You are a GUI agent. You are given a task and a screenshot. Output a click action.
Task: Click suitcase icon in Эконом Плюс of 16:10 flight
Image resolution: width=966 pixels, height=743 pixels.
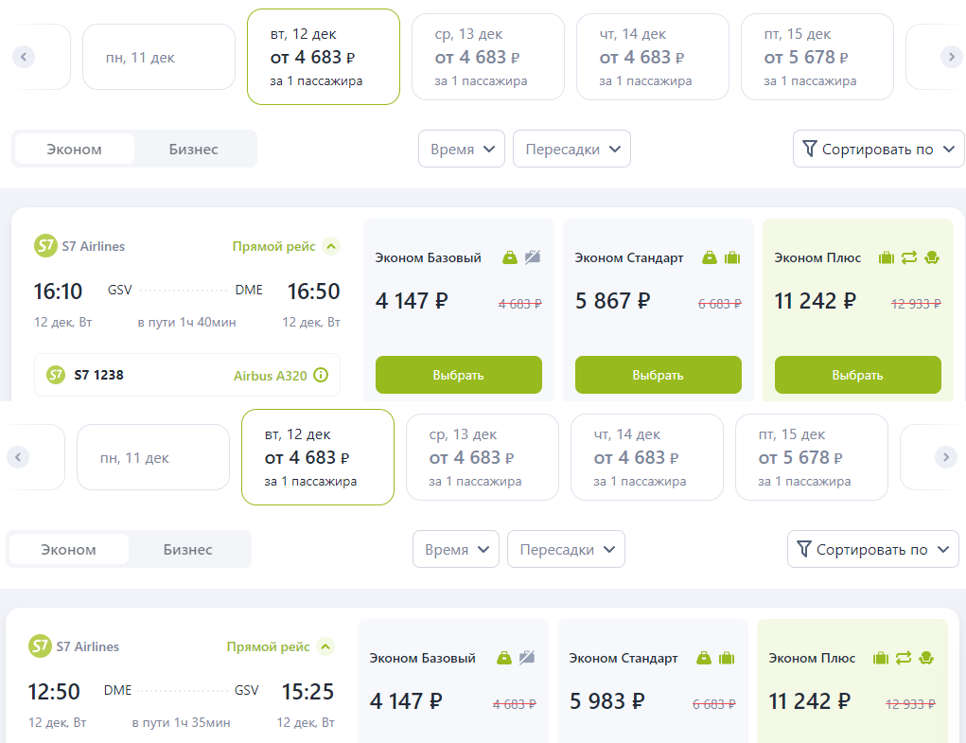[886, 257]
